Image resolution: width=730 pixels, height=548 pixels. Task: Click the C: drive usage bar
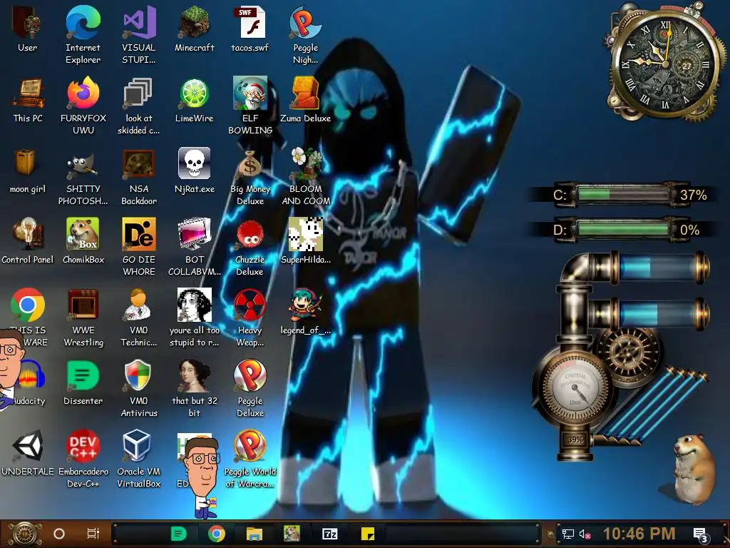(623, 194)
